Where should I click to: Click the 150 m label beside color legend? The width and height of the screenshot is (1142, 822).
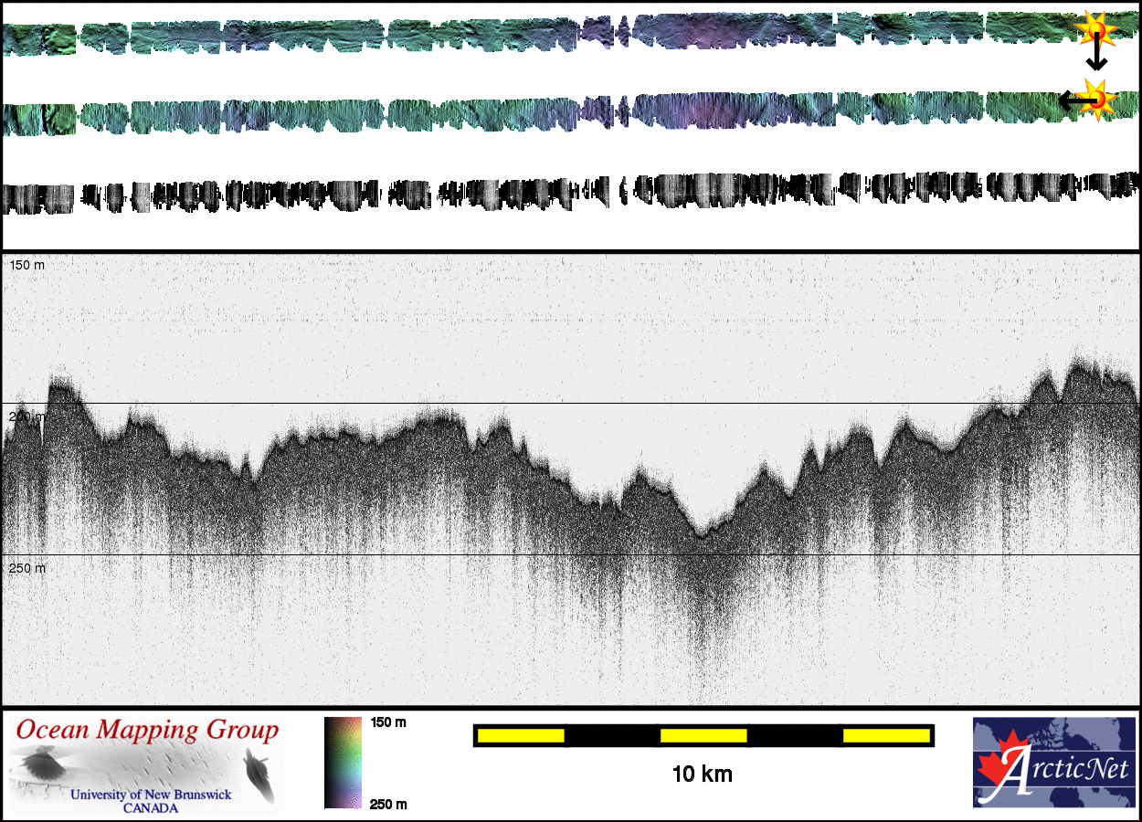tap(388, 722)
